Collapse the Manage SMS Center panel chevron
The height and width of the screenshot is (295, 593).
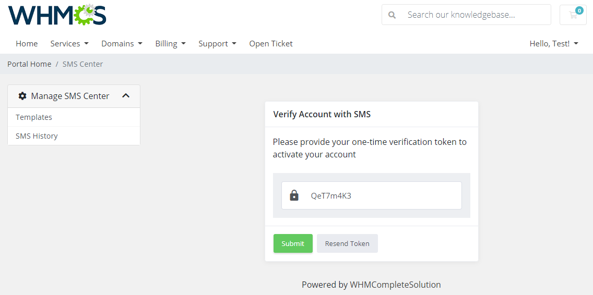click(126, 96)
